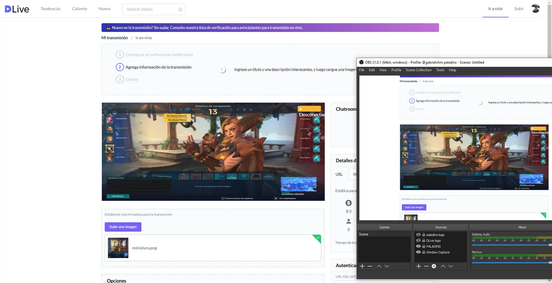
Task: Click the Chatroom panel heading
Action: [x=346, y=109]
